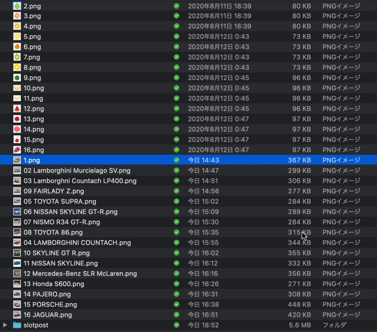Click the green sync checkmark for 1.png

tap(176, 160)
